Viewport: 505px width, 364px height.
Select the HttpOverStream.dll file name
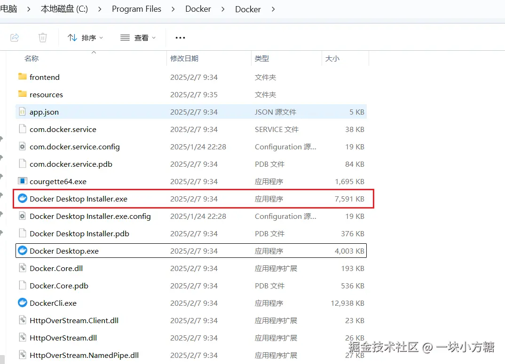[63, 338]
